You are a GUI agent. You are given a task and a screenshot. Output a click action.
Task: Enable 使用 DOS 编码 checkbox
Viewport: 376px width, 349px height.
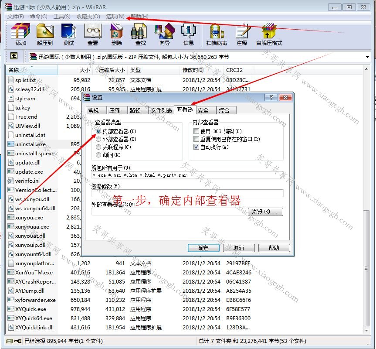[196, 131]
